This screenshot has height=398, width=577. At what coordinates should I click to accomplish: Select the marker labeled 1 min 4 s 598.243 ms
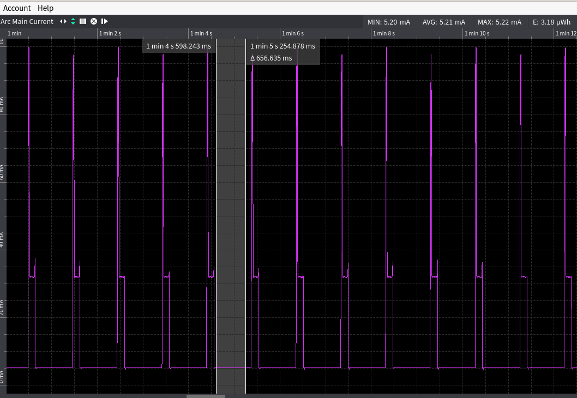178,46
